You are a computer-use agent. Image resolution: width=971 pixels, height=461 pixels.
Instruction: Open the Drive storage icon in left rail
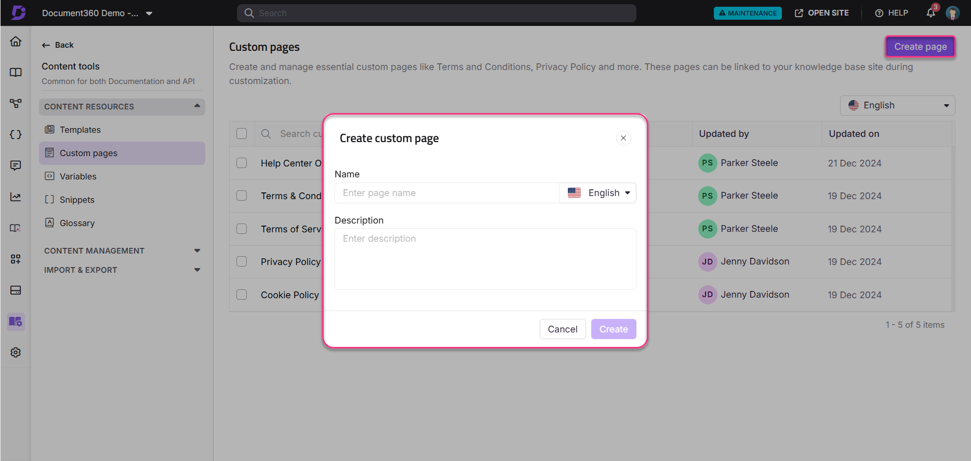pyautogui.click(x=16, y=290)
